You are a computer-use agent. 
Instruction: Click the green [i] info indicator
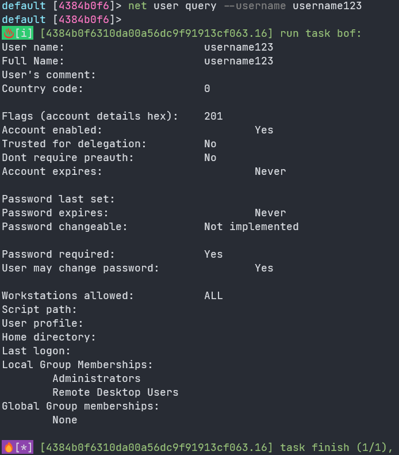coord(24,33)
